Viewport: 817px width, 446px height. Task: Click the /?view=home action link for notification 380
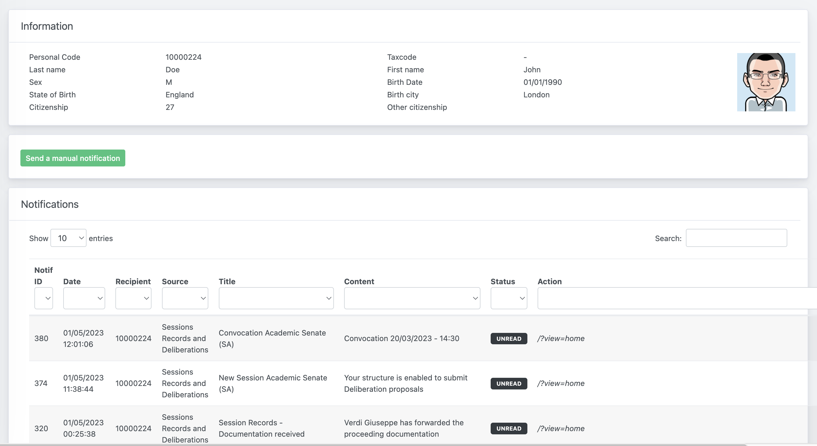point(561,338)
